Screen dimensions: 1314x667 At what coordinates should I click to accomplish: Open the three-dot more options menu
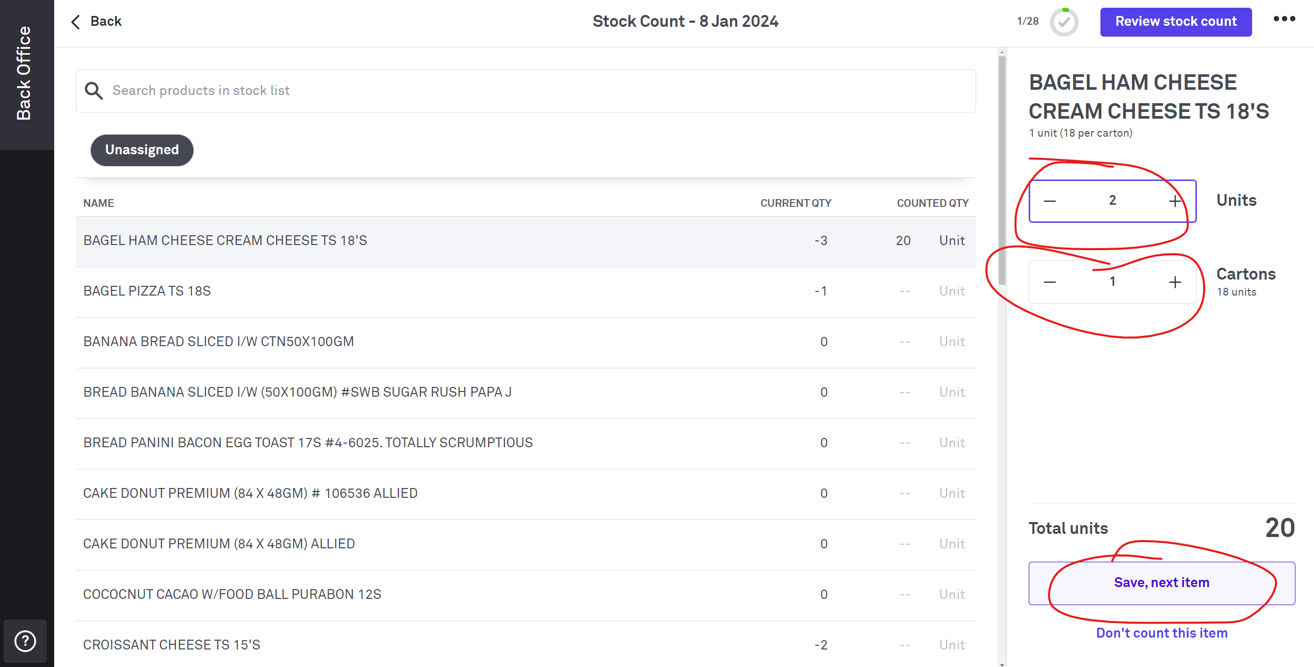(x=1284, y=19)
